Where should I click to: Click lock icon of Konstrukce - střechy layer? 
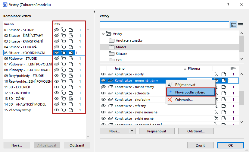216,106
